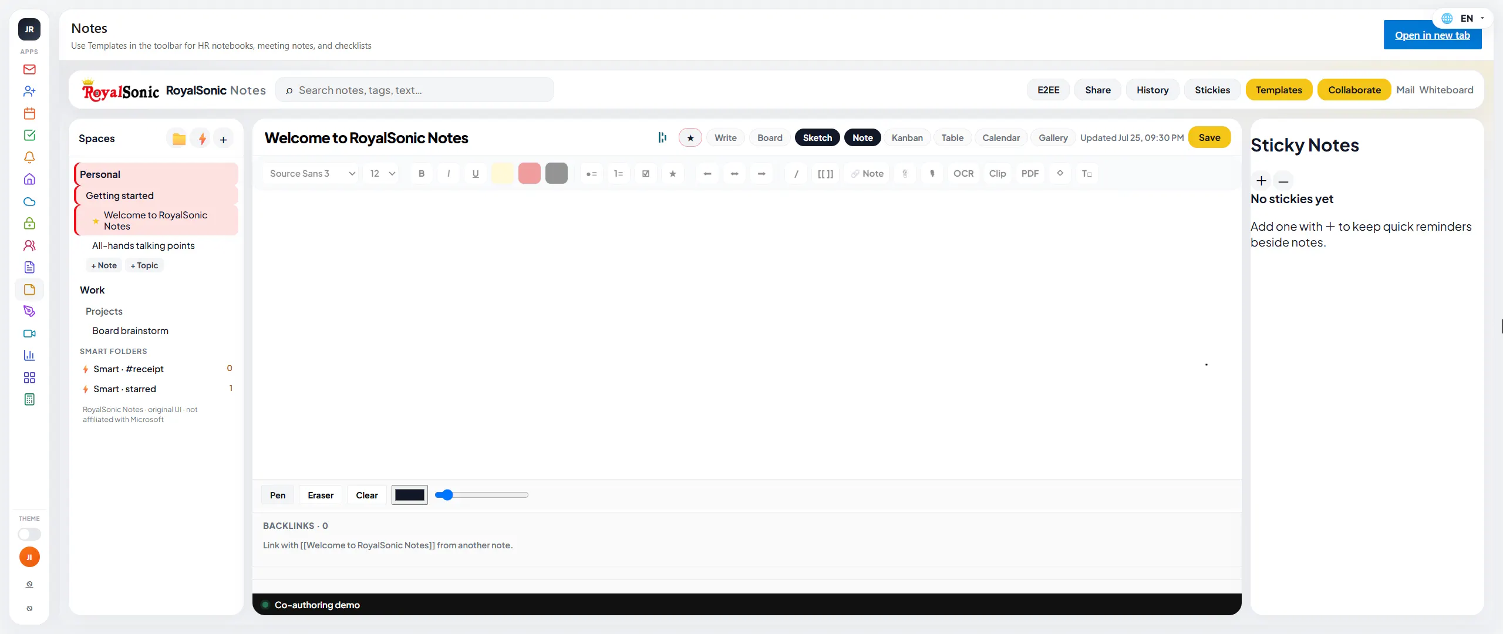1503x634 pixels.
Task: Apply bold formatting with B button
Action: [421, 174]
